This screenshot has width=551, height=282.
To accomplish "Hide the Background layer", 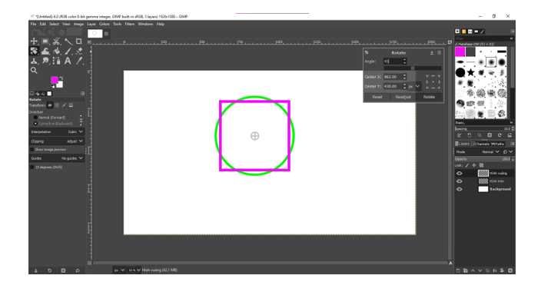I will point(459,189).
